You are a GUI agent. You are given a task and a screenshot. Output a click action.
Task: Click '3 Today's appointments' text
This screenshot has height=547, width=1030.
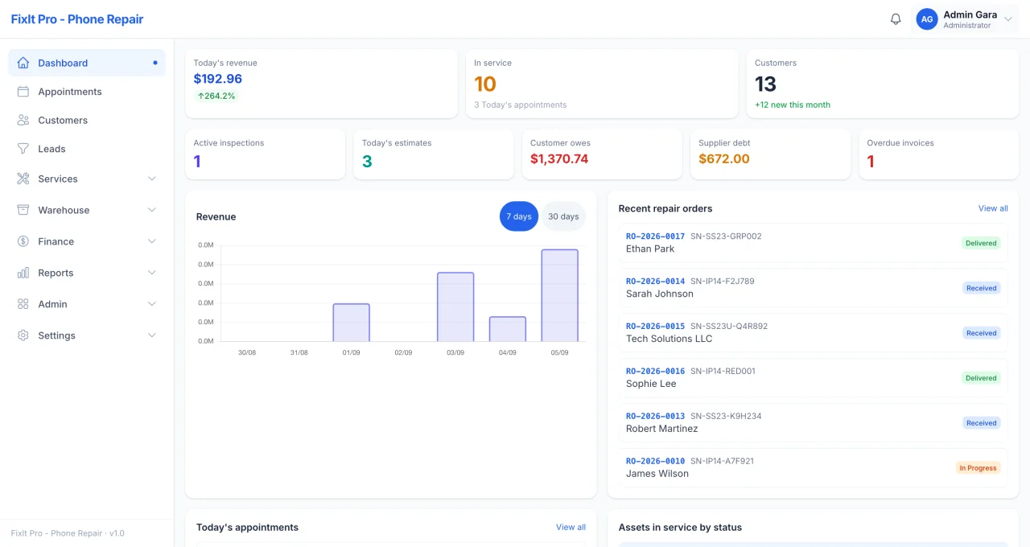point(521,105)
